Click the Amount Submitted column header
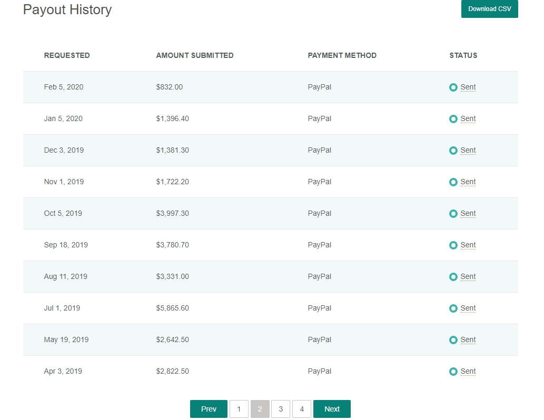This screenshot has width=544, height=420. point(195,55)
